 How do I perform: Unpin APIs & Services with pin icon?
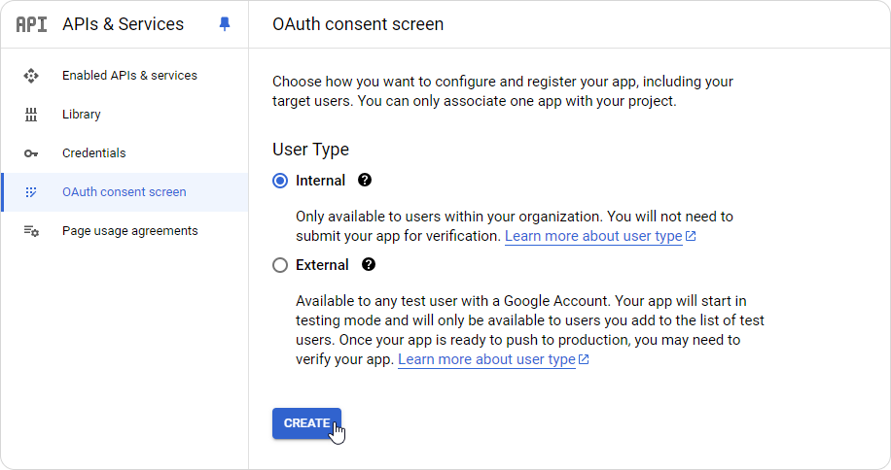coord(225,24)
